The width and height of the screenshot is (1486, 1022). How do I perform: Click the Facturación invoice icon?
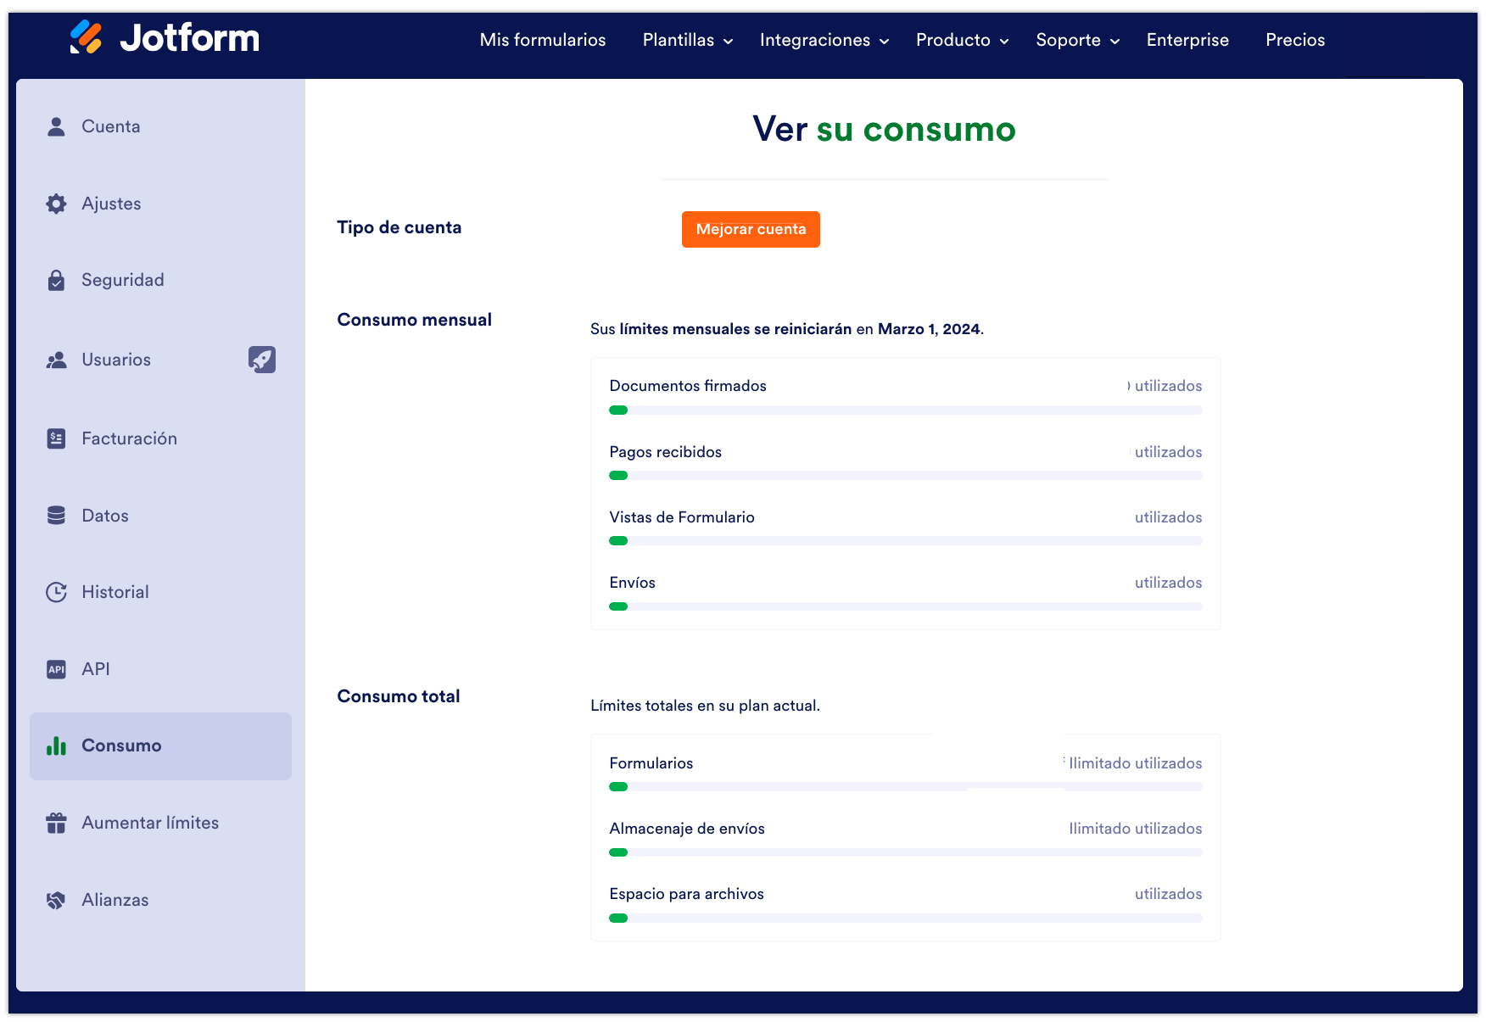56,438
